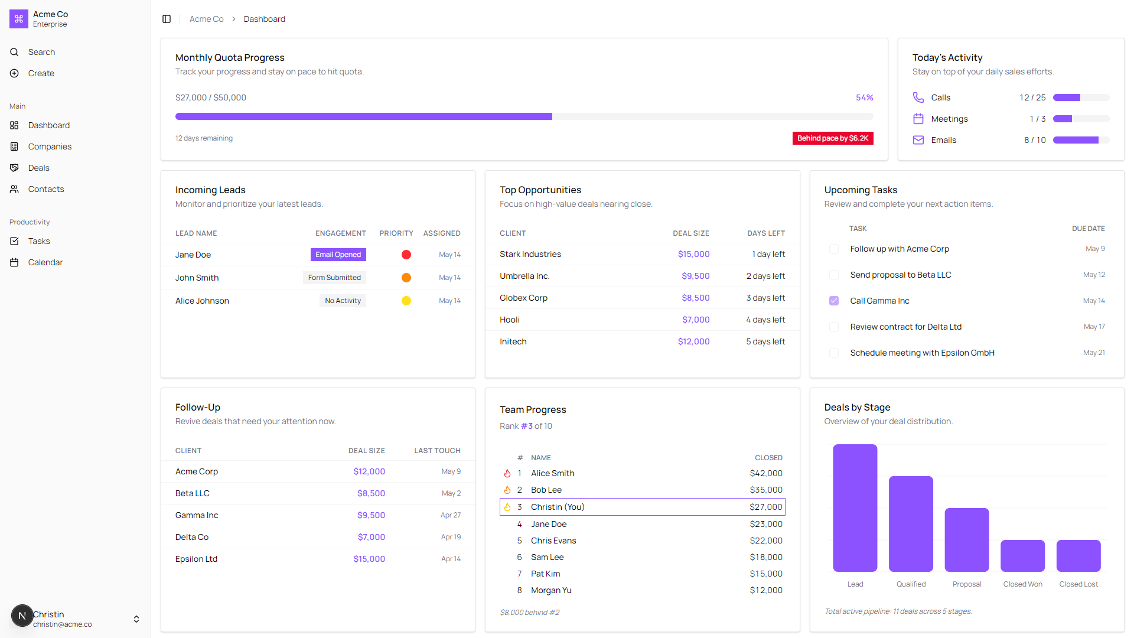This screenshot has width=1134, height=638.
Task: Click the Search sidebar button
Action: point(76,52)
